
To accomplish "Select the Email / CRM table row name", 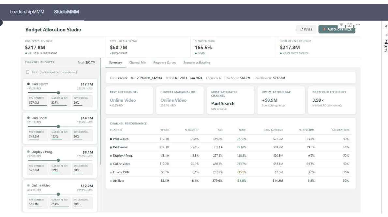I will [x=121, y=172].
